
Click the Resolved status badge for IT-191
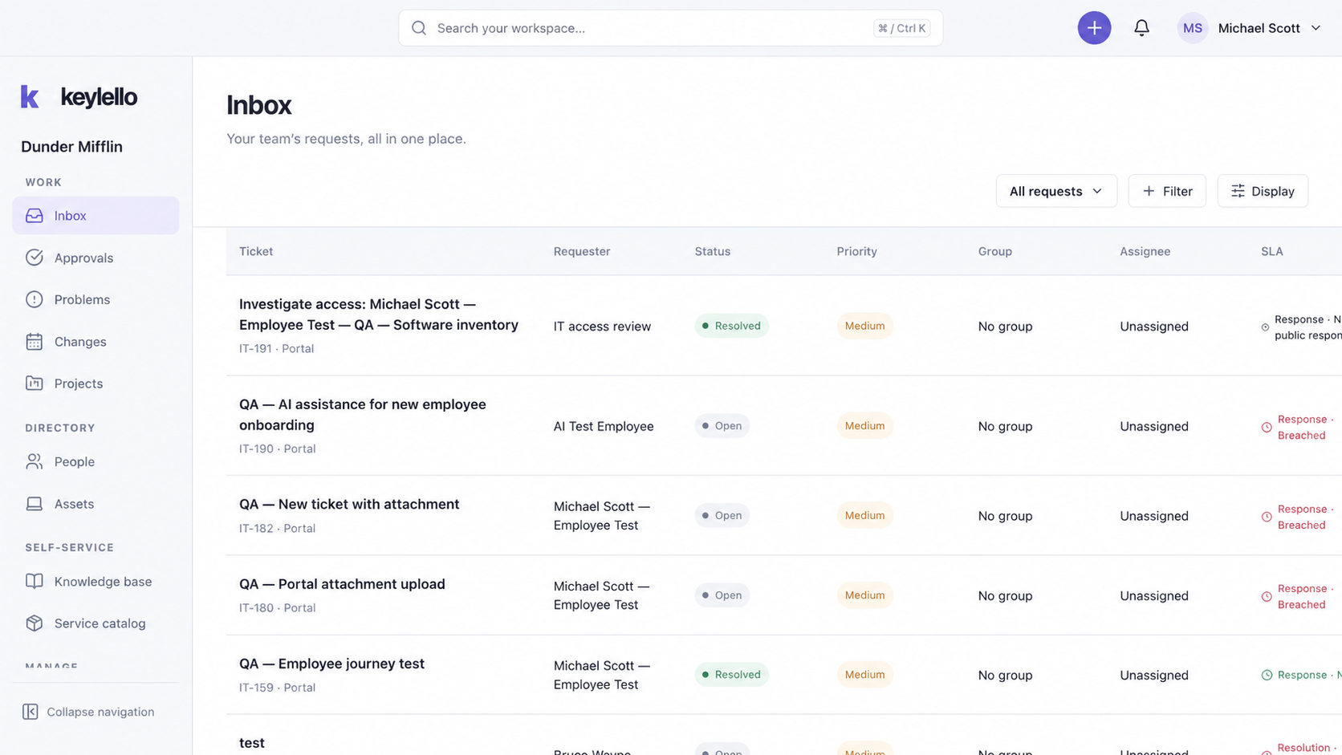point(731,326)
